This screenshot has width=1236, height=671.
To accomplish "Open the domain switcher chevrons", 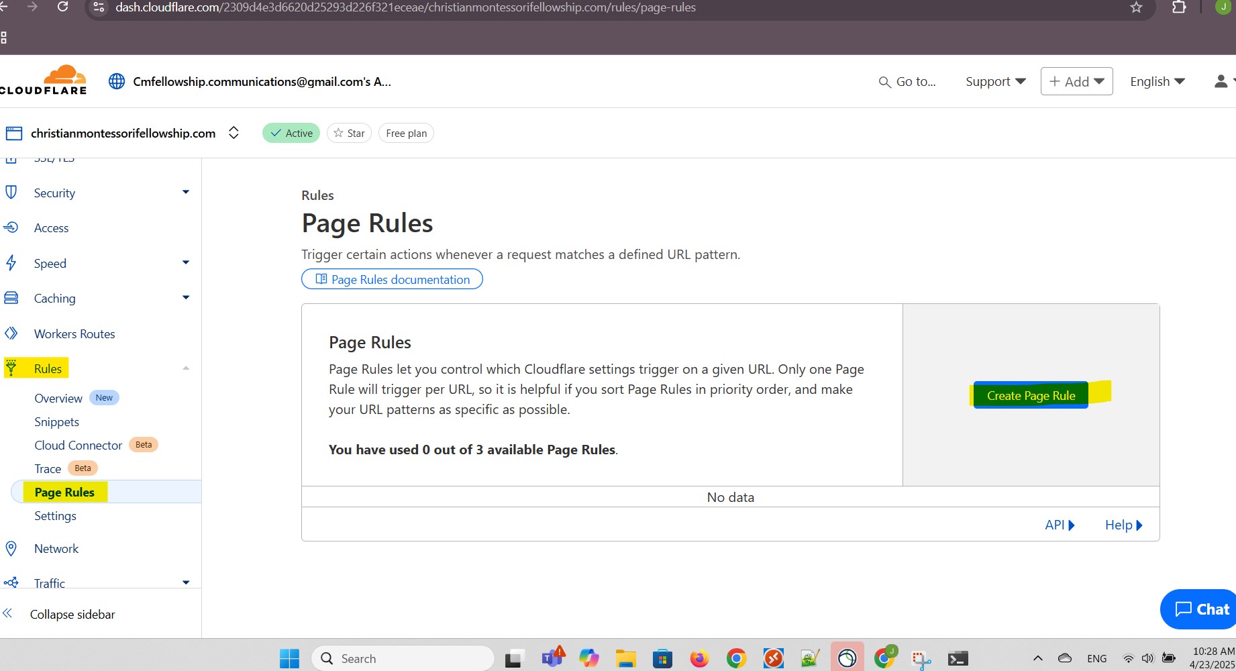I will pyautogui.click(x=234, y=133).
